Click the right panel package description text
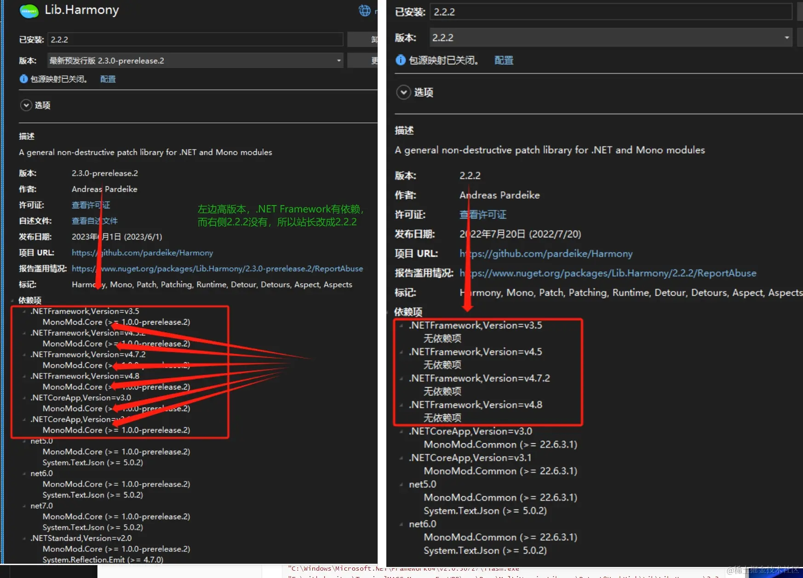The height and width of the screenshot is (578, 803). click(550, 150)
